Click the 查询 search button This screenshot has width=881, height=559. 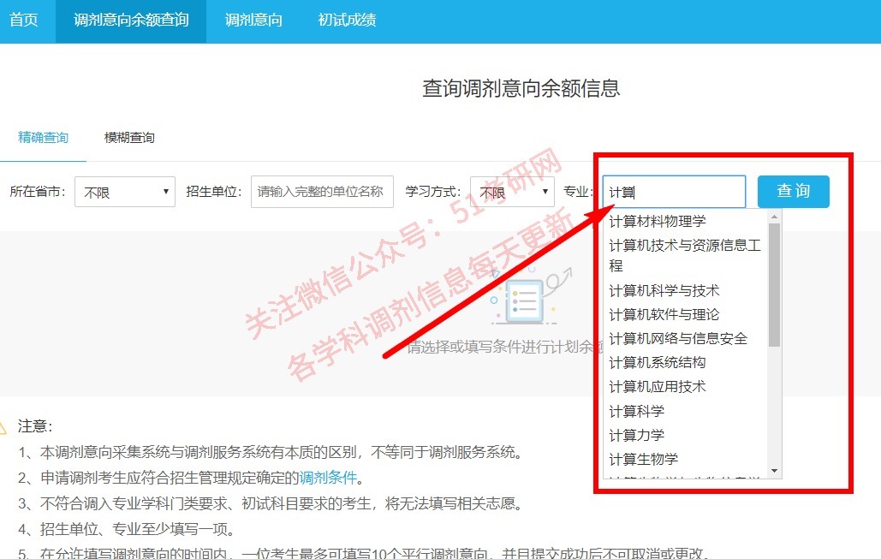(x=793, y=192)
